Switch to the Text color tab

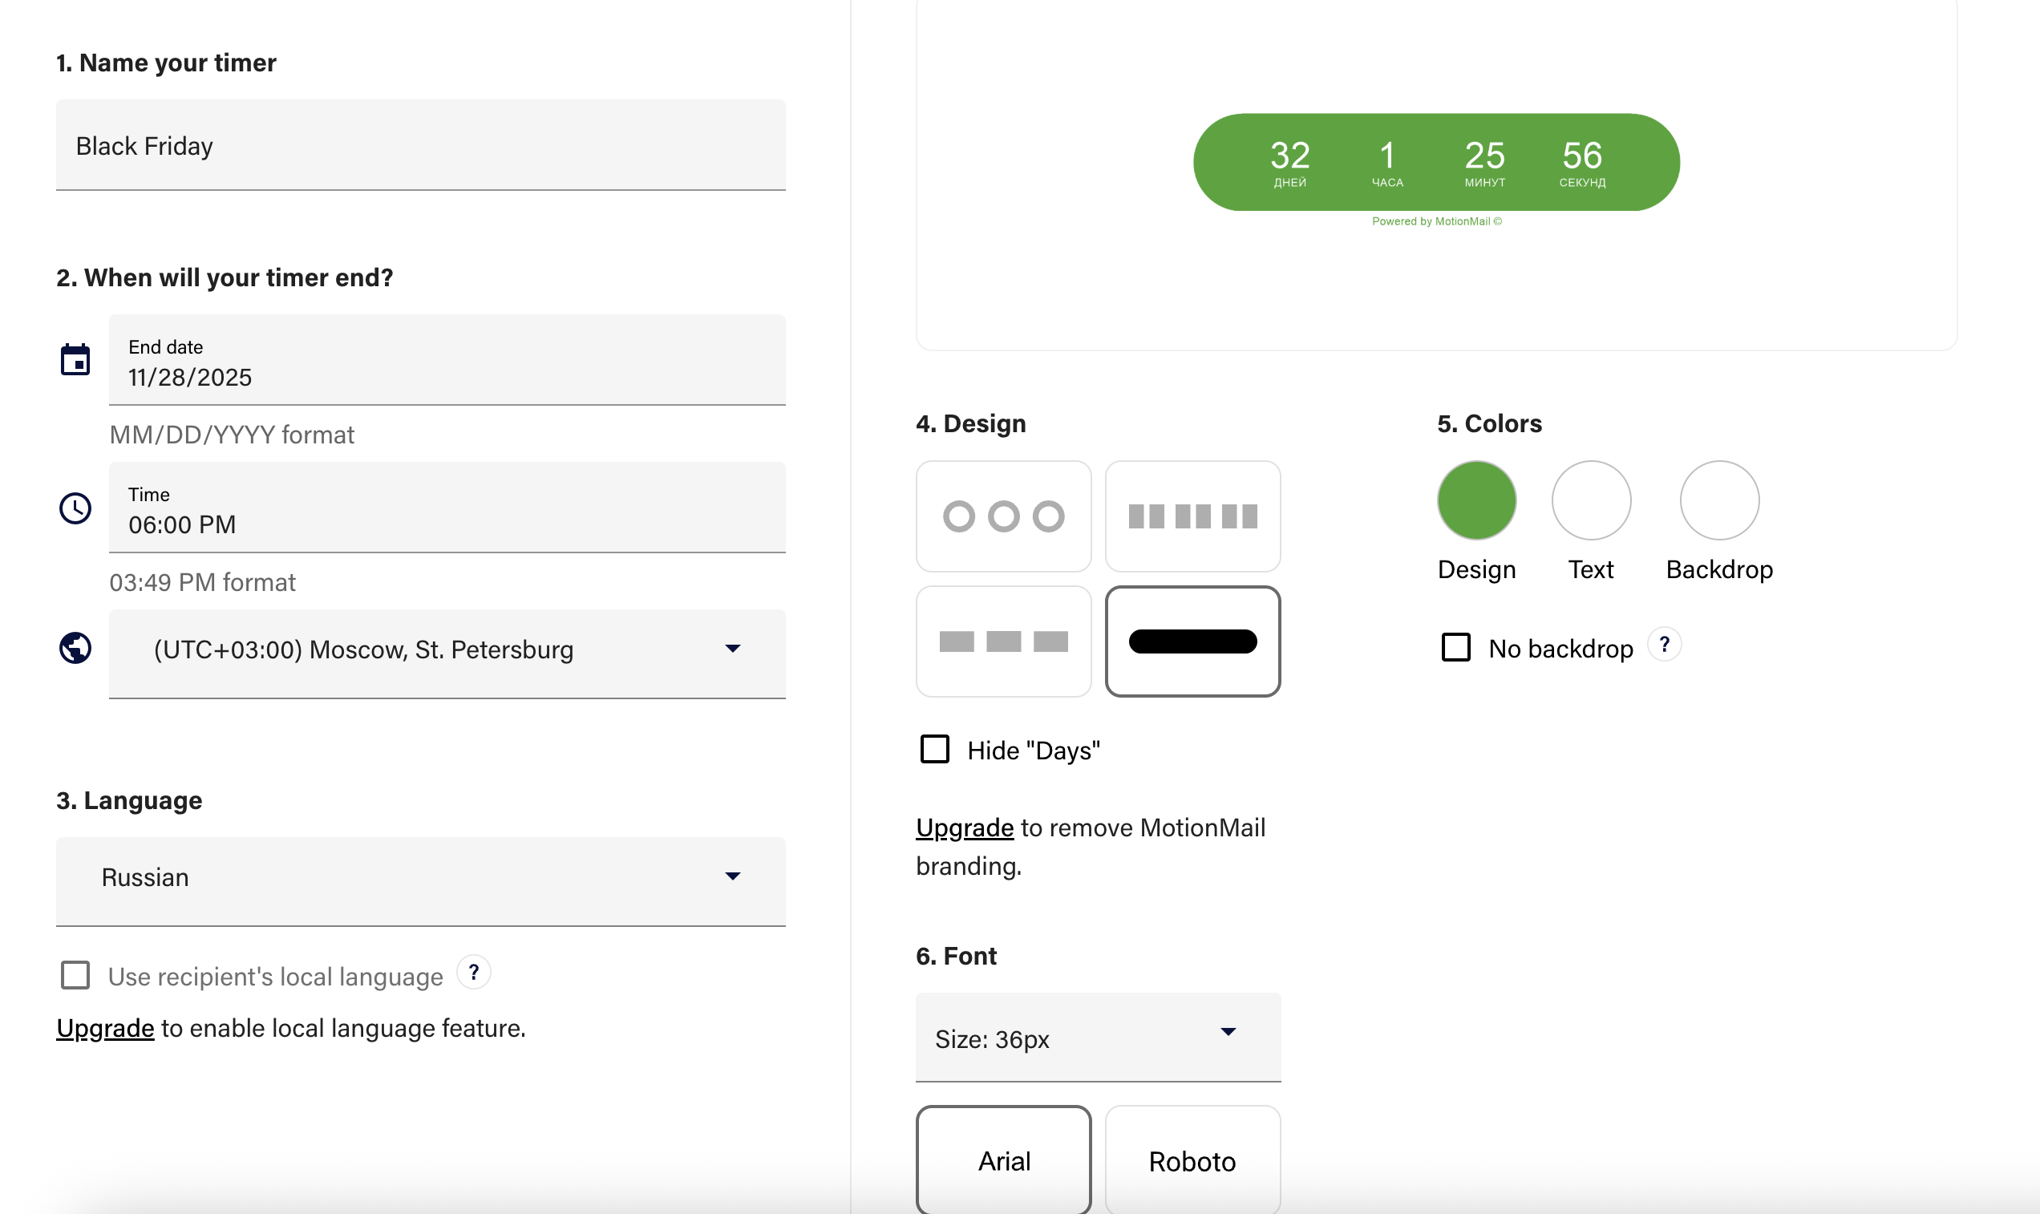tap(1590, 500)
